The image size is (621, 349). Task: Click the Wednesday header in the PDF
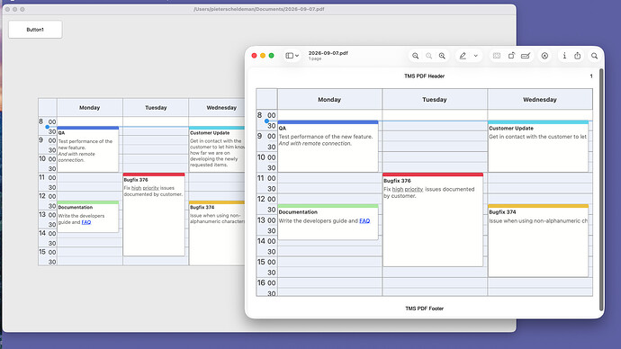540,100
